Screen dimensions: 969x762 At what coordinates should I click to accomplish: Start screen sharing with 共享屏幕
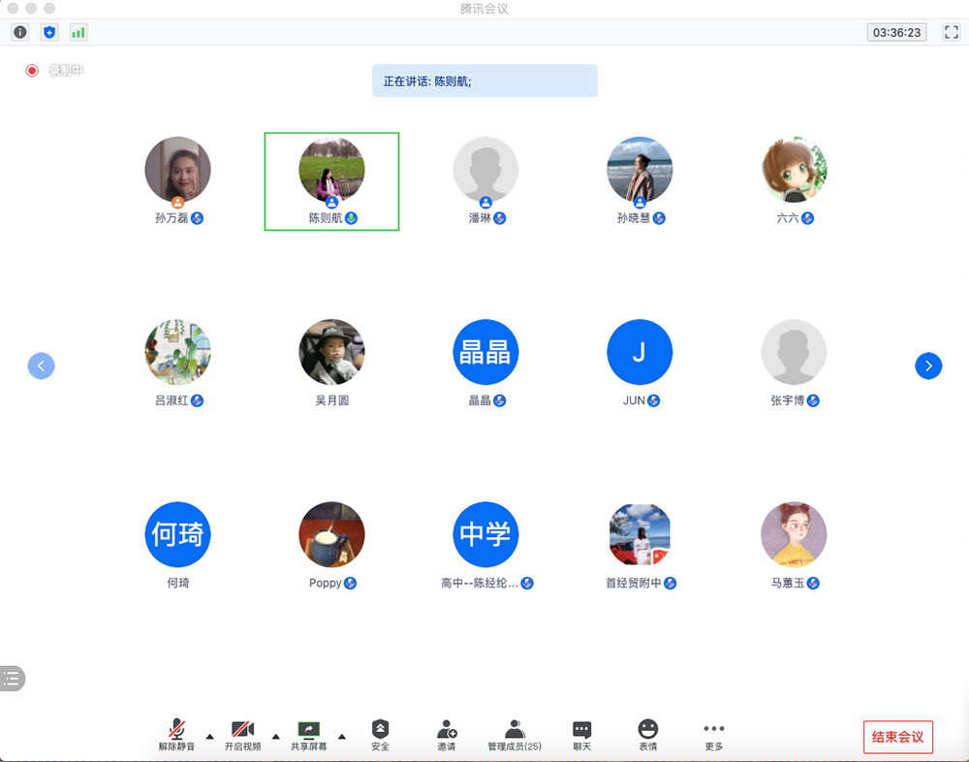308,735
